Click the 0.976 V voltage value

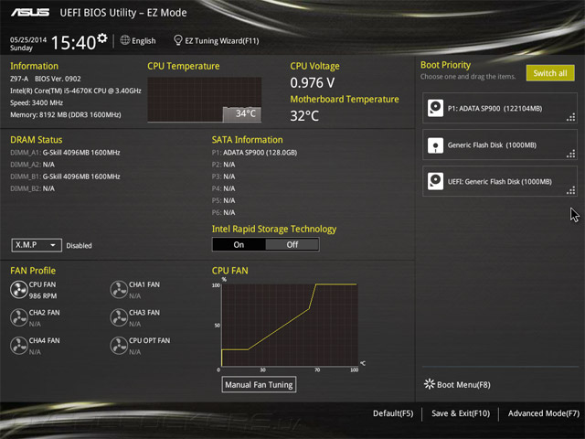[313, 83]
